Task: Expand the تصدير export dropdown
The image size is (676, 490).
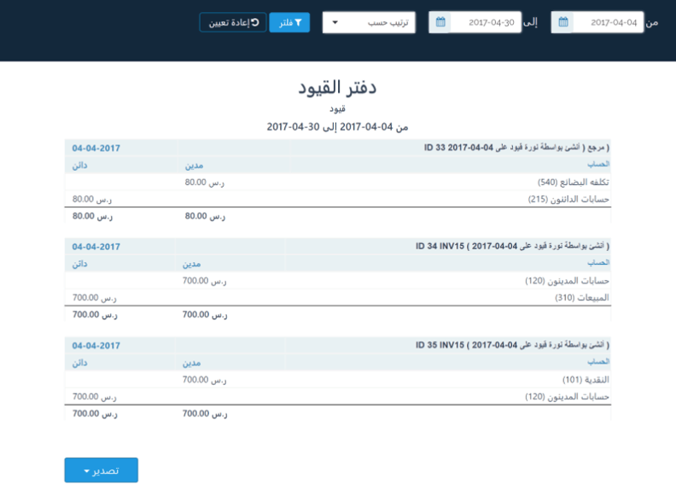Action: (101, 470)
